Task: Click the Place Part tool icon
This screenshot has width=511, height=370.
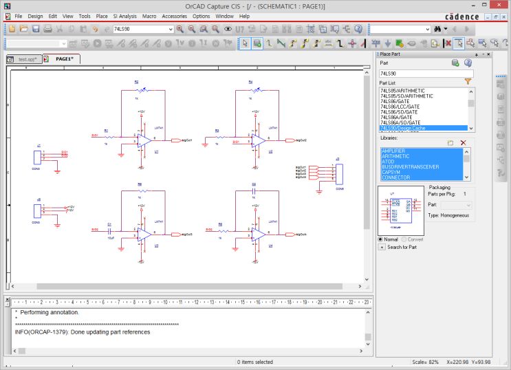Action: click(257, 43)
